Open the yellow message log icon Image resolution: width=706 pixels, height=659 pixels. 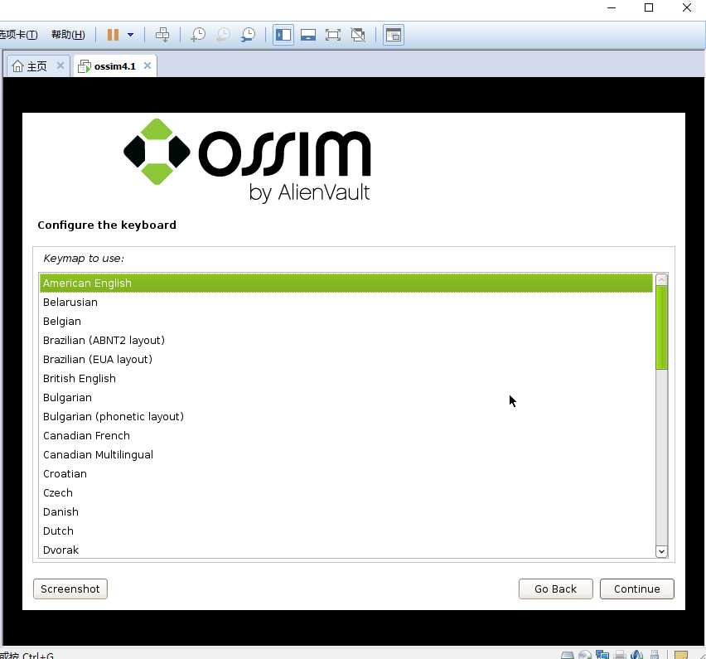click(681, 656)
